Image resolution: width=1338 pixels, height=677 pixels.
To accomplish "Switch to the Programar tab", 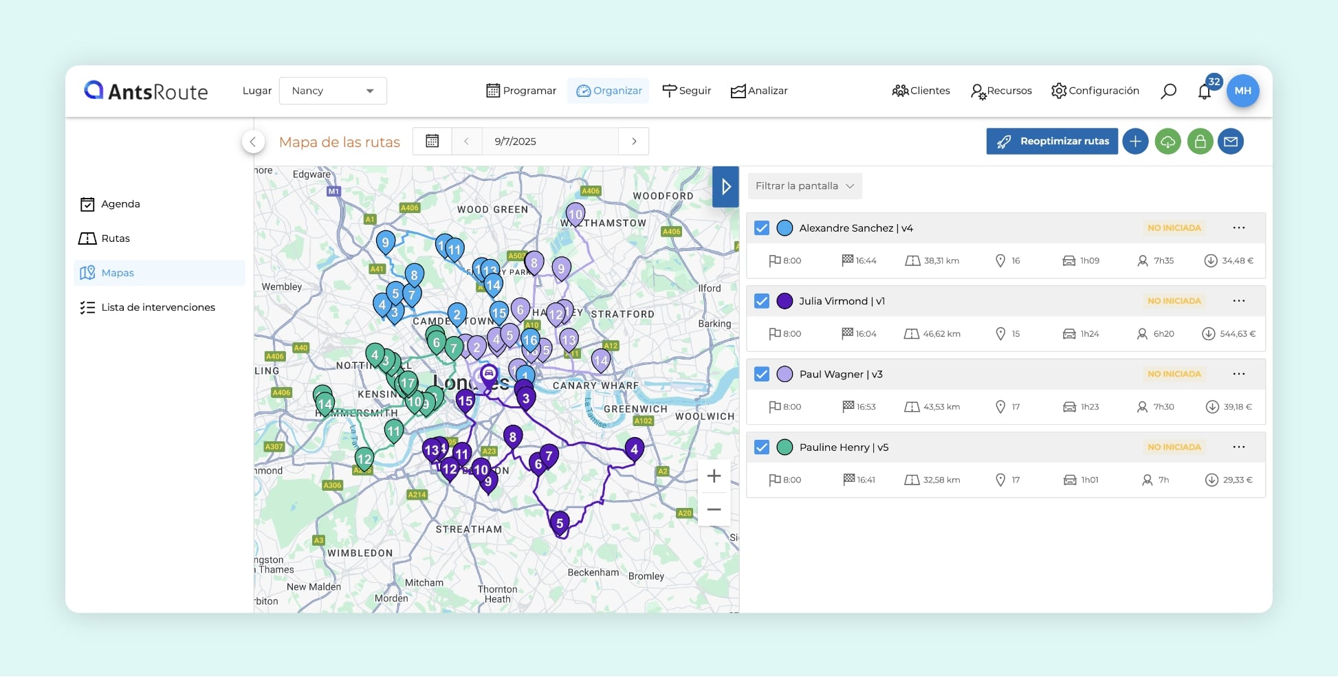I will click(521, 91).
